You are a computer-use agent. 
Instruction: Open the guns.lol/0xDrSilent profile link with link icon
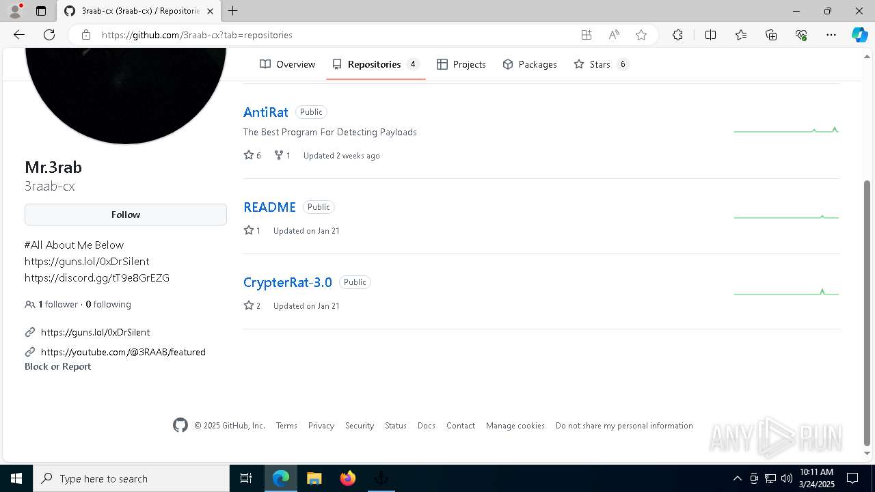(95, 332)
